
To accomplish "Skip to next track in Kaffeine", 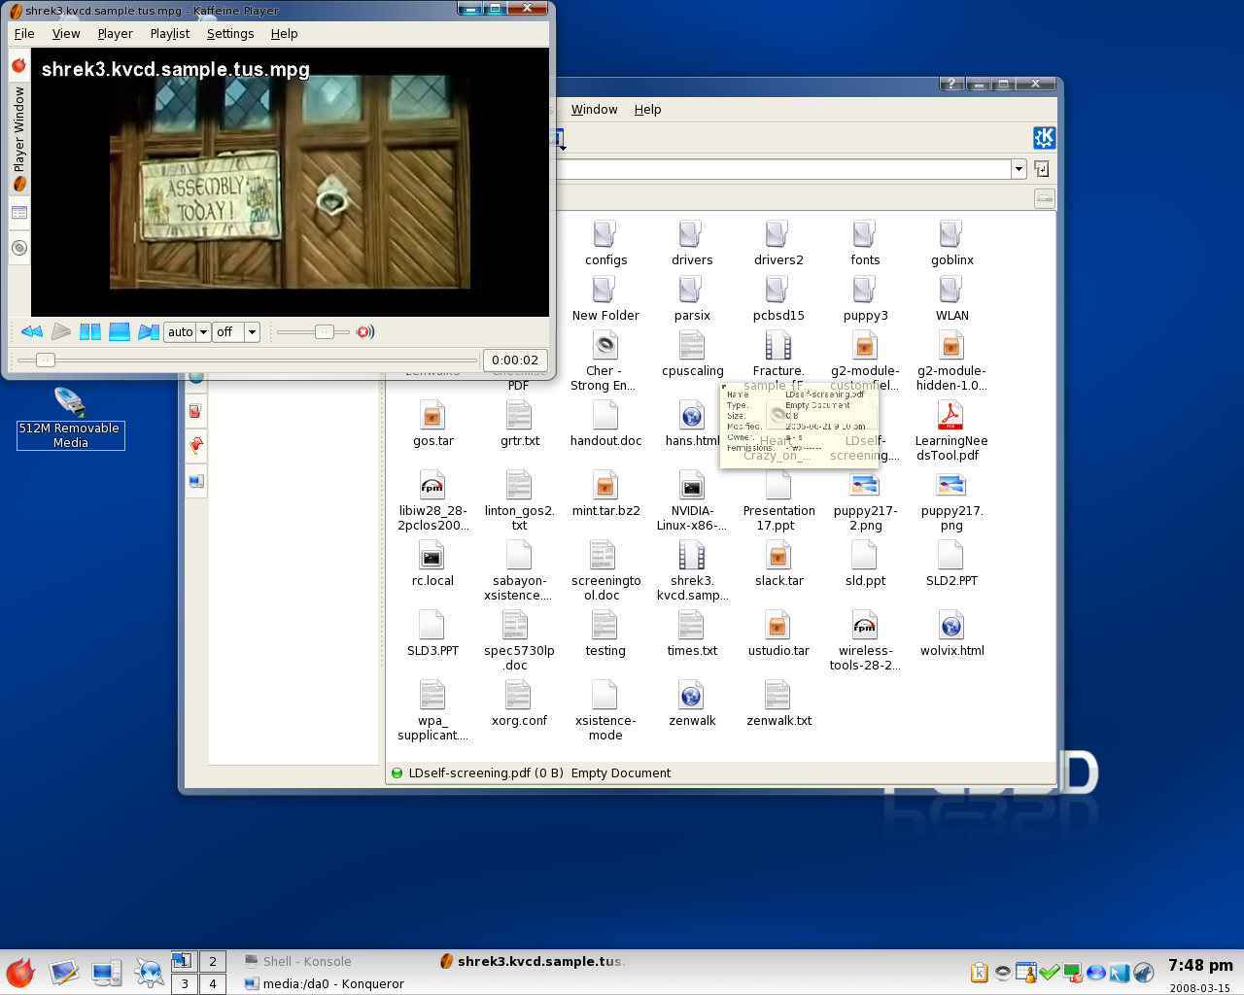I will [149, 331].
